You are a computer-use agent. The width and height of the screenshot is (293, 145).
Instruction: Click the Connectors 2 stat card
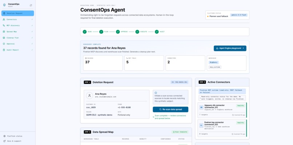click(185, 63)
